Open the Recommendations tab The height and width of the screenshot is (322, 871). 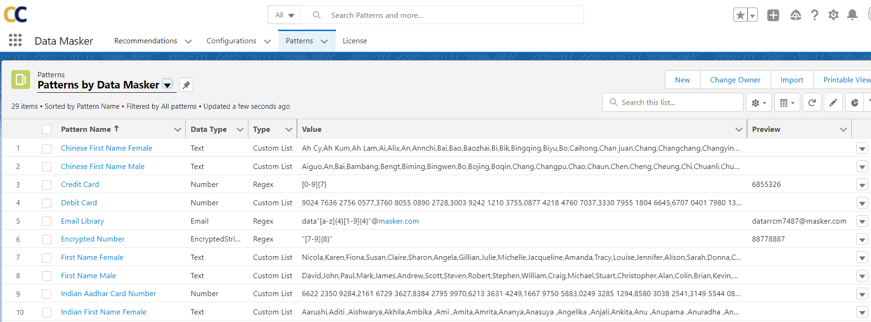[146, 41]
